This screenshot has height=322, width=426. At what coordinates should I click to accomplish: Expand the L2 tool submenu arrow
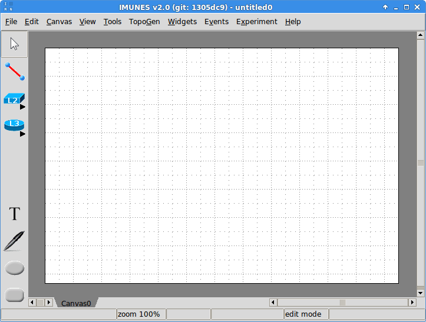(22, 107)
